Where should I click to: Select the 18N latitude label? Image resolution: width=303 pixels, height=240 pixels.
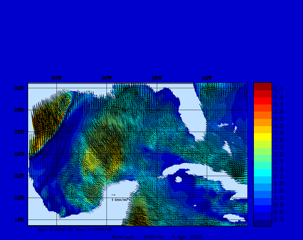(x=19, y=220)
